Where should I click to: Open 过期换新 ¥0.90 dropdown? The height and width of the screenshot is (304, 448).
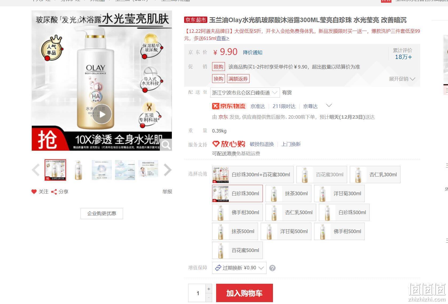(239, 268)
